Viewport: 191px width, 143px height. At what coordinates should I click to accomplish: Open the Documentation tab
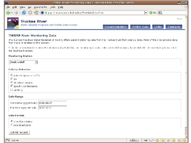point(115,27)
